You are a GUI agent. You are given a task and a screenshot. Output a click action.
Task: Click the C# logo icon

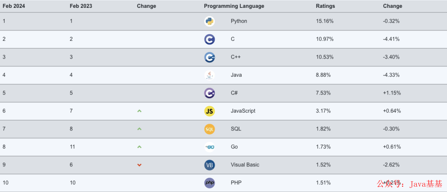coord(209,93)
